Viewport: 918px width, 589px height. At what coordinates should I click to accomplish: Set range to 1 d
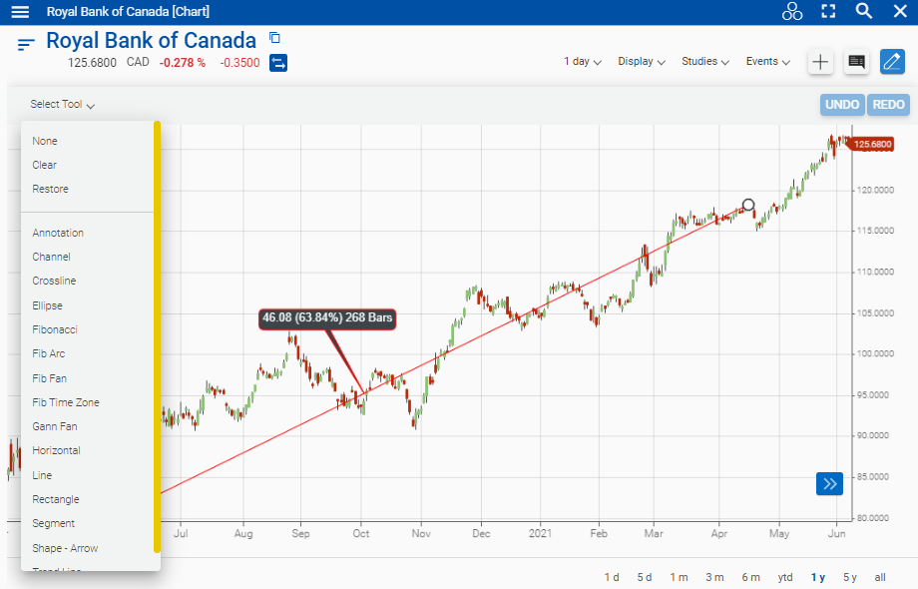[x=612, y=577]
